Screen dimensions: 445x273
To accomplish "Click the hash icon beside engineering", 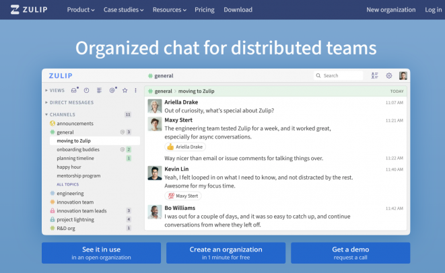I will click(x=53, y=194).
